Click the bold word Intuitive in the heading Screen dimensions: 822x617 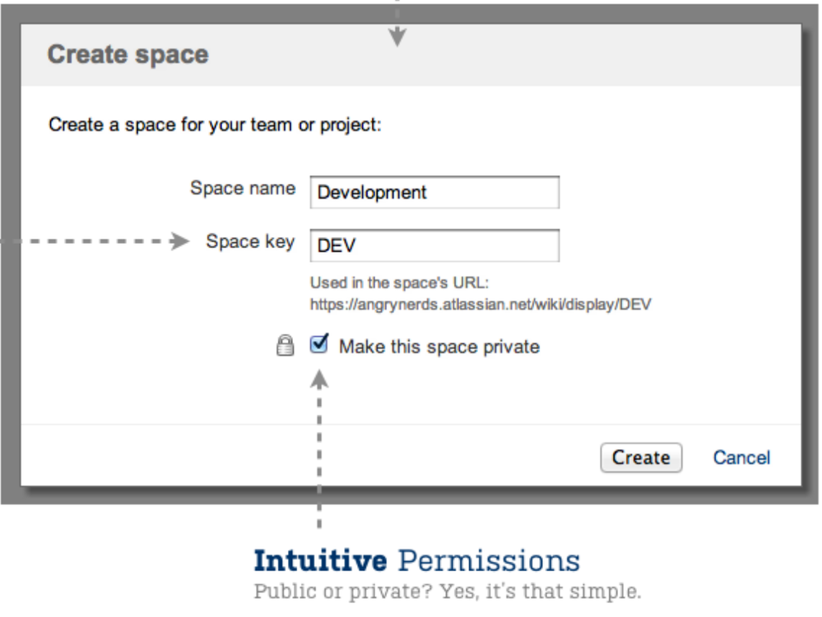[x=320, y=560]
